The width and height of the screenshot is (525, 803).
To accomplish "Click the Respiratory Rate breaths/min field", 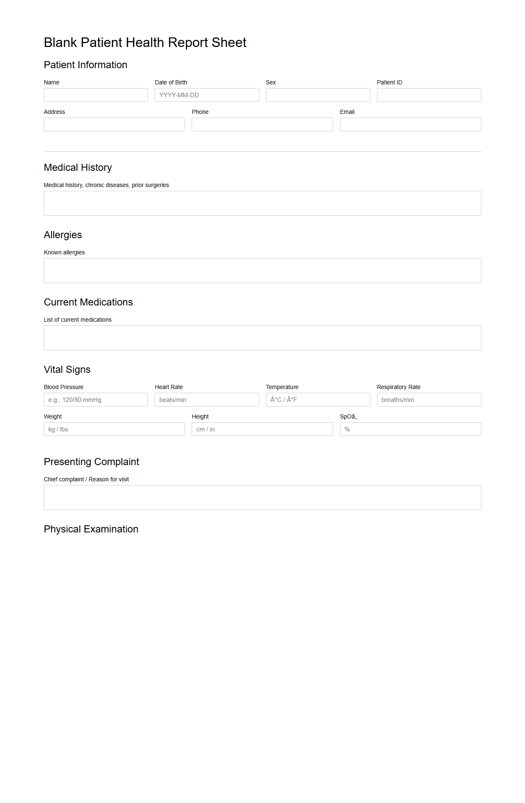I will point(429,399).
